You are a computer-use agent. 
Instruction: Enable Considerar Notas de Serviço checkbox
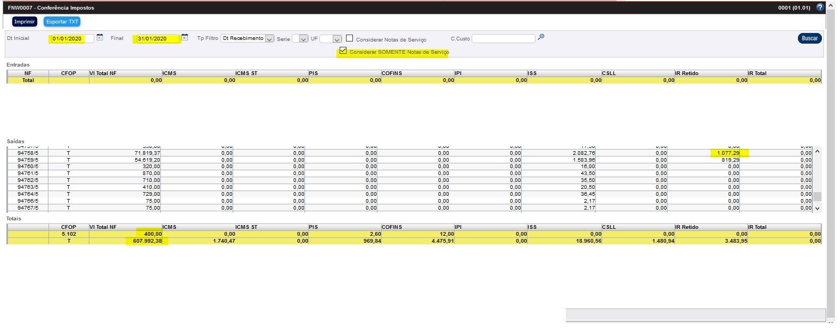(349, 38)
